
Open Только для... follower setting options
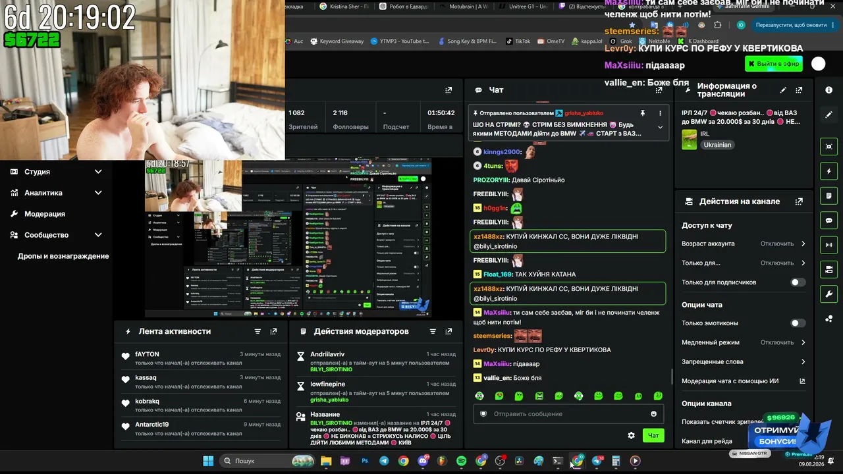click(x=744, y=263)
